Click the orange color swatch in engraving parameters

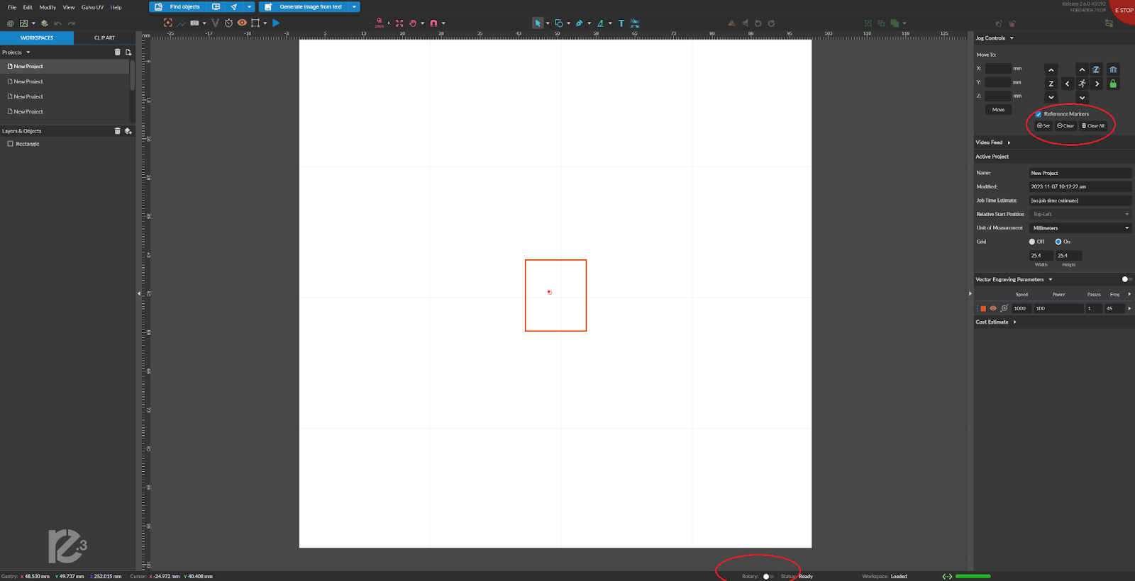[983, 309]
